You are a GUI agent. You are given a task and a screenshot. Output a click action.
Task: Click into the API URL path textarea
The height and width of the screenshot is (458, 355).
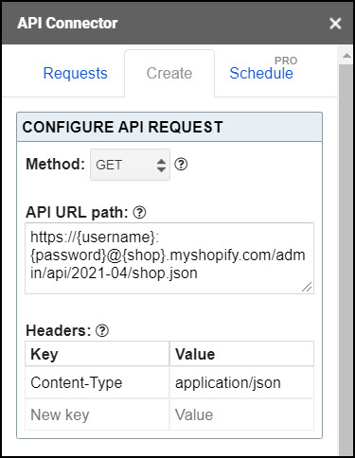[x=169, y=258]
